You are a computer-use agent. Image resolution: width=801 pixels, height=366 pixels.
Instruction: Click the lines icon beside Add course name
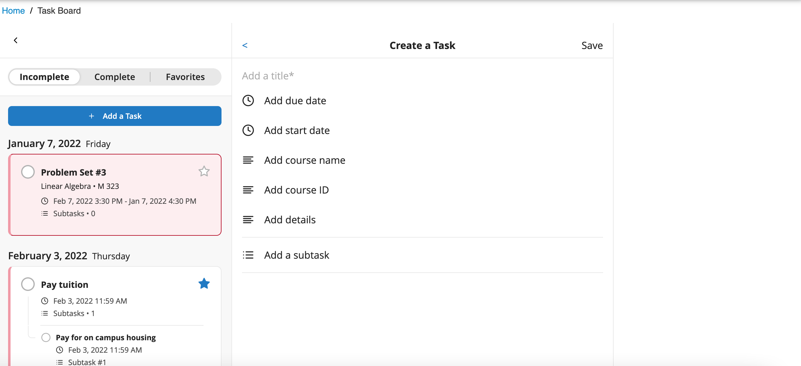248,160
